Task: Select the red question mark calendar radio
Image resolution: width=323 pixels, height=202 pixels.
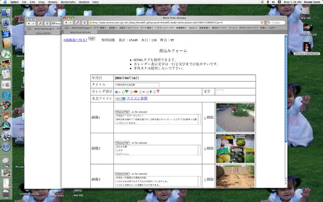Action: pos(154,92)
